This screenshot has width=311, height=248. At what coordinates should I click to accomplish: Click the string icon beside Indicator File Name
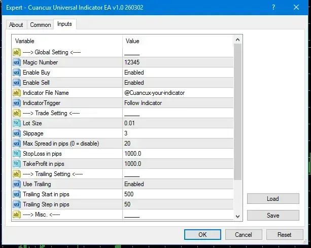16,93
